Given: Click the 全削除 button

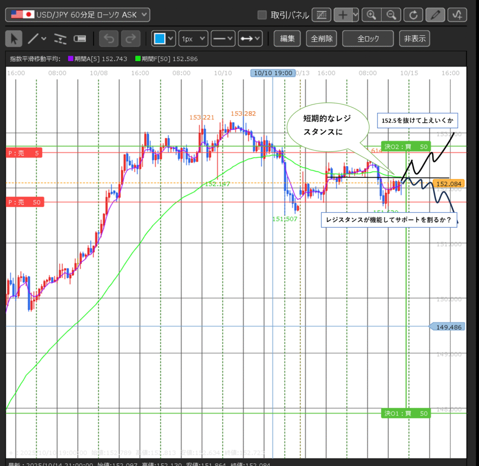Looking at the screenshot, I should click(x=321, y=39).
